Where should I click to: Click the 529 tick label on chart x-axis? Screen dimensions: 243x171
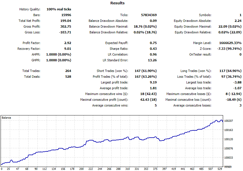coord(220,169)
